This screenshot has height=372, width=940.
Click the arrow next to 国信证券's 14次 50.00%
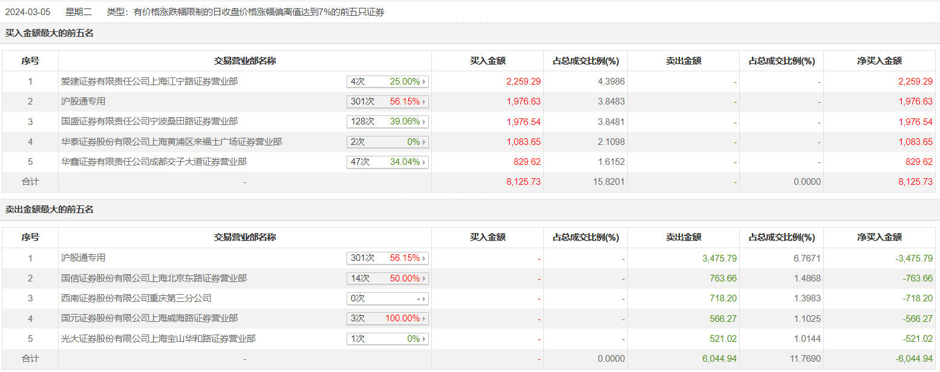point(425,278)
